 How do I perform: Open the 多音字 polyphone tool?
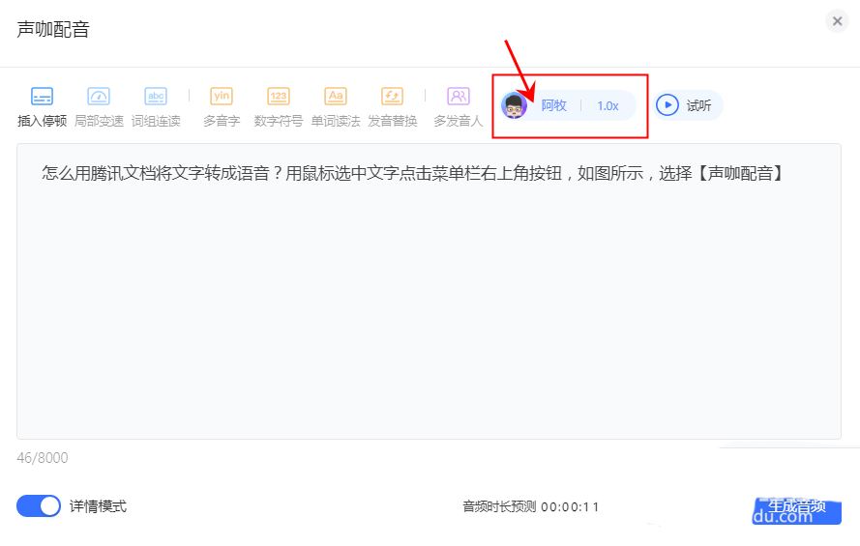click(222, 107)
